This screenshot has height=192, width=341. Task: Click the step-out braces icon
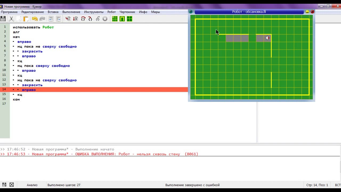(x=90, y=19)
